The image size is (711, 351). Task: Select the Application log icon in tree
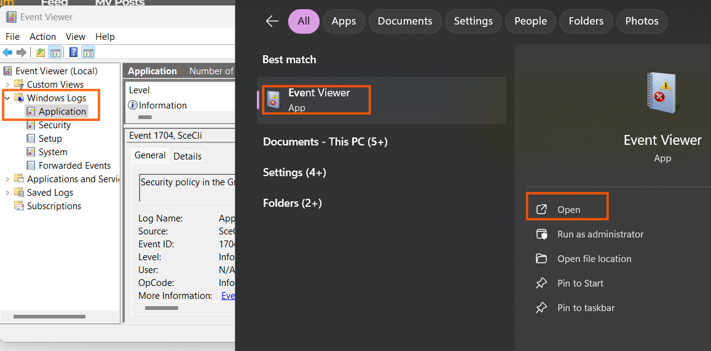[x=31, y=112]
